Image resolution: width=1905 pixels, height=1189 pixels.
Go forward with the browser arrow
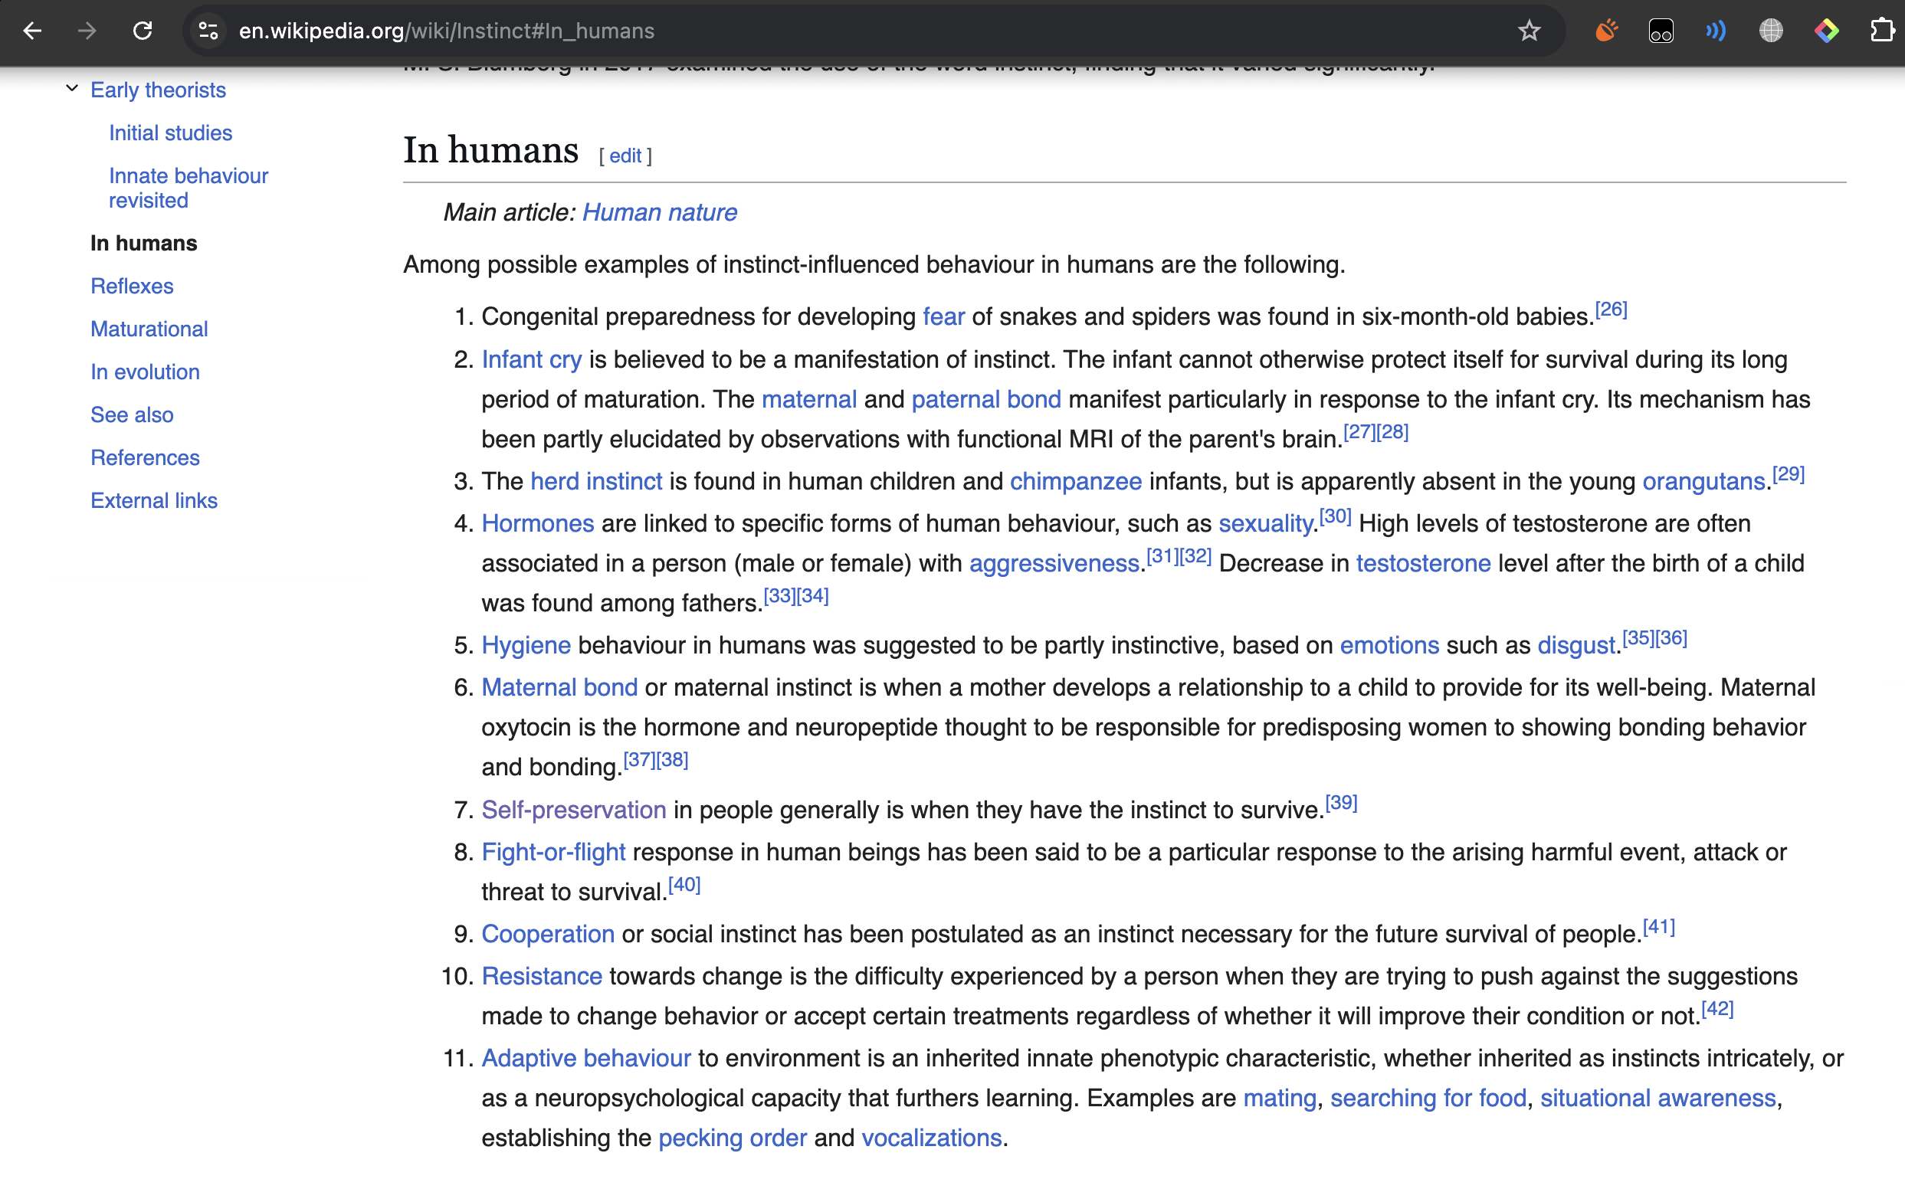(x=87, y=31)
